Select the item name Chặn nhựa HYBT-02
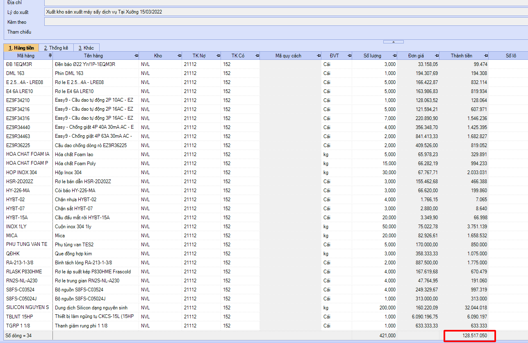 pos(75,200)
